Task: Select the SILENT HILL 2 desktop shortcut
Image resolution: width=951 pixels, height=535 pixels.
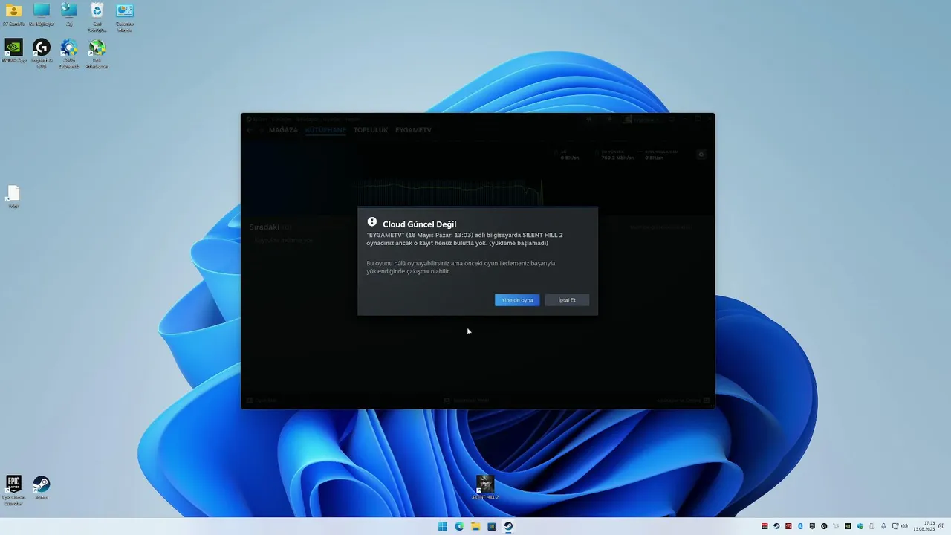Action: [x=485, y=487]
